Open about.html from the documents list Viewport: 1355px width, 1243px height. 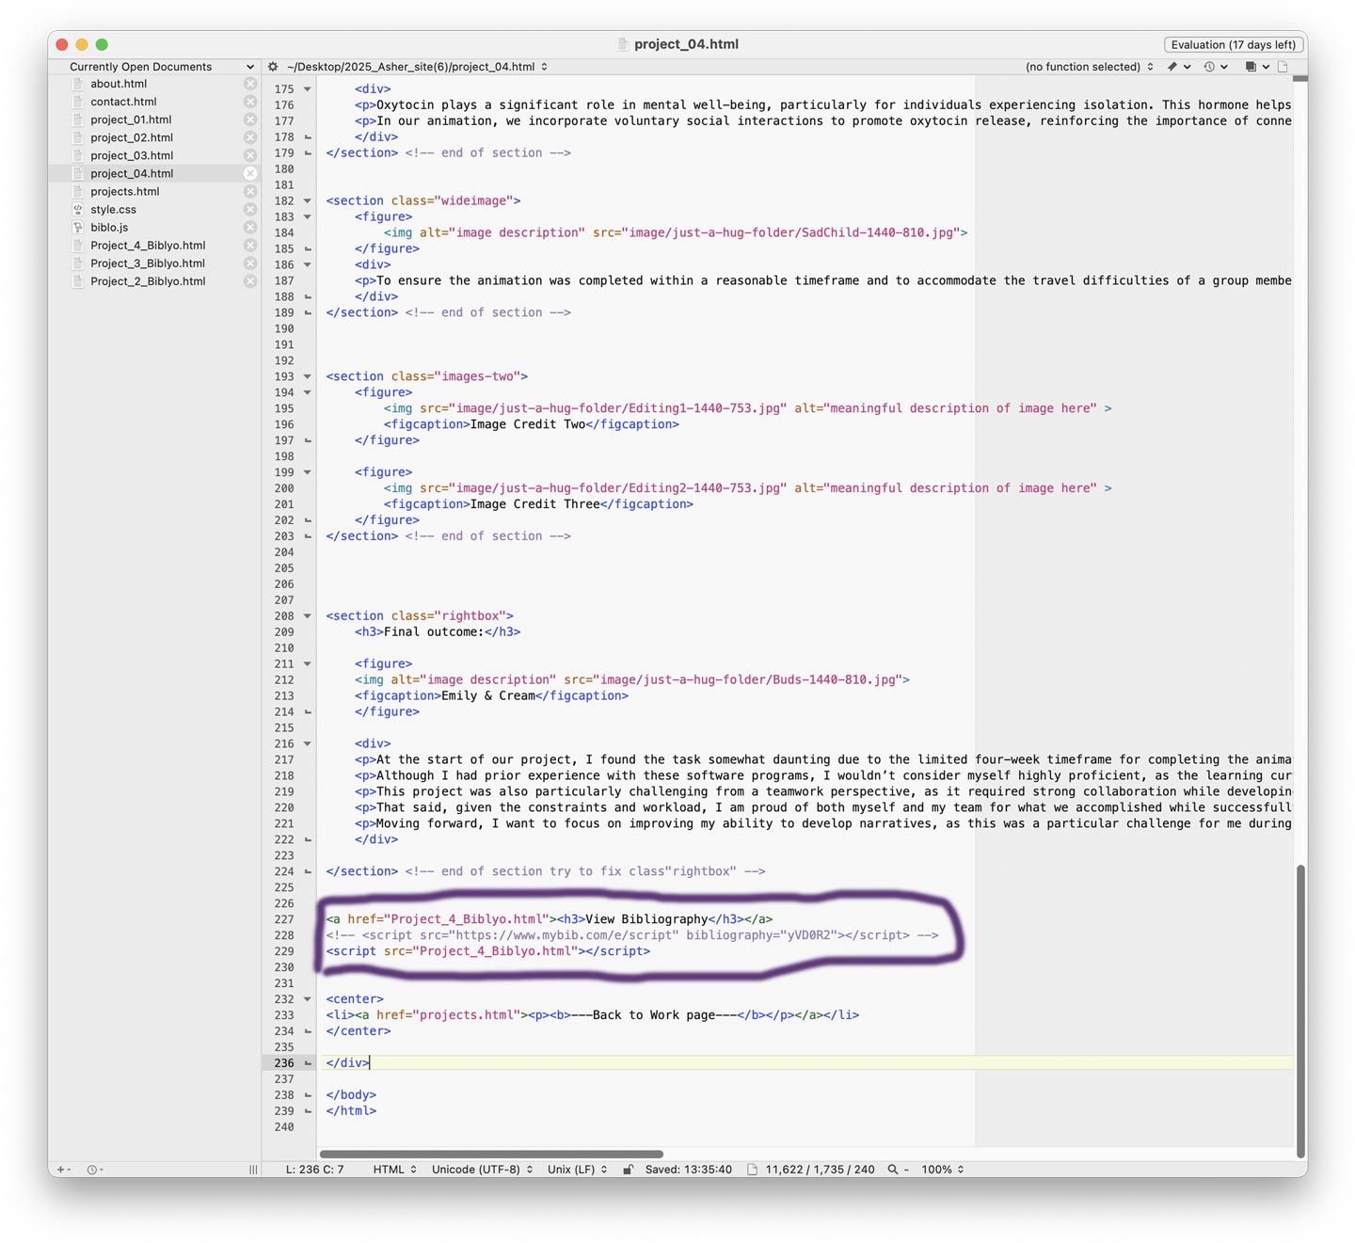point(119,84)
